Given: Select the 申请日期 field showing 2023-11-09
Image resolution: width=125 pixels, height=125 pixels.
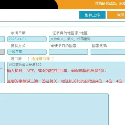Looking at the screenshot, I should pos(27,39).
